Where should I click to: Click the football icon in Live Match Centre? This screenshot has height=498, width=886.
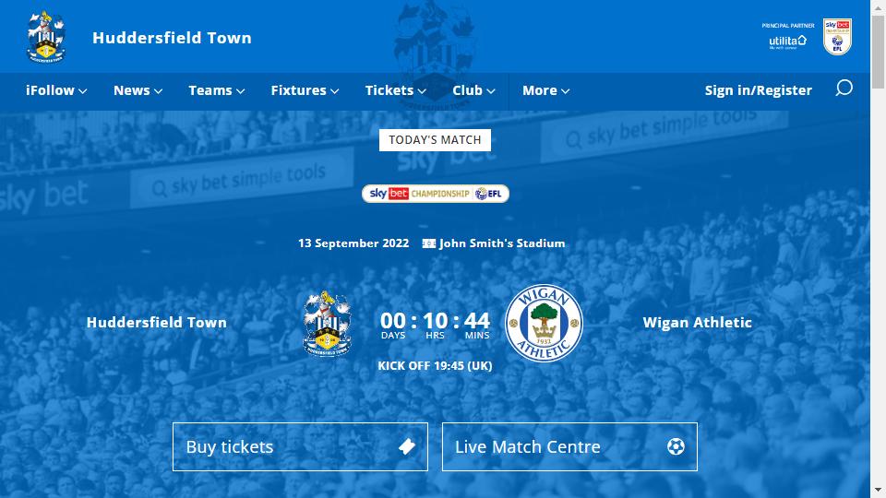pyautogui.click(x=676, y=446)
